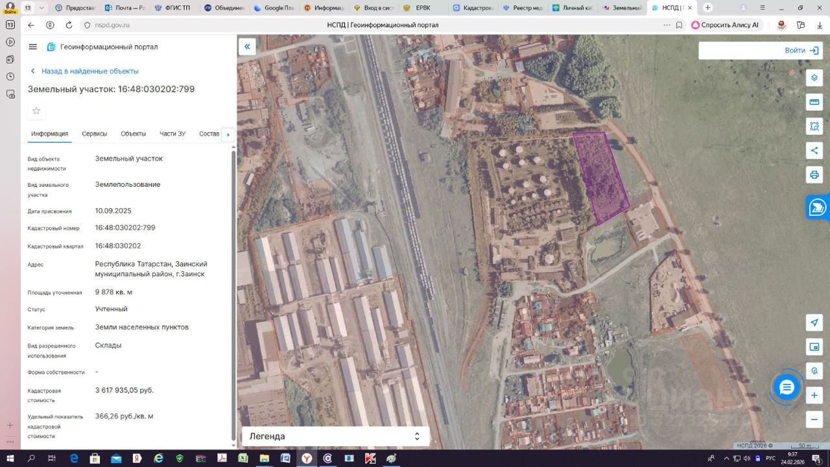Screen dimensions: 830x467
Task: Click the share map icon
Action: click(x=814, y=150)
